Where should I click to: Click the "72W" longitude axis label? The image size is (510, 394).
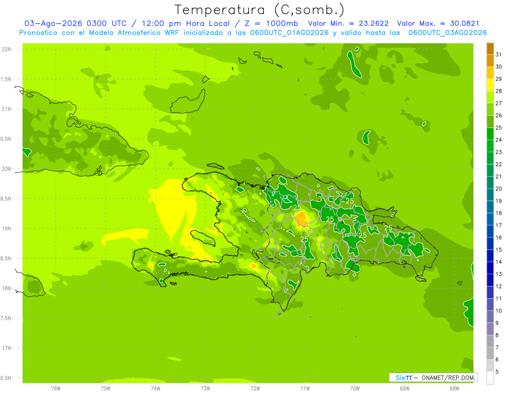coord(255,388)
